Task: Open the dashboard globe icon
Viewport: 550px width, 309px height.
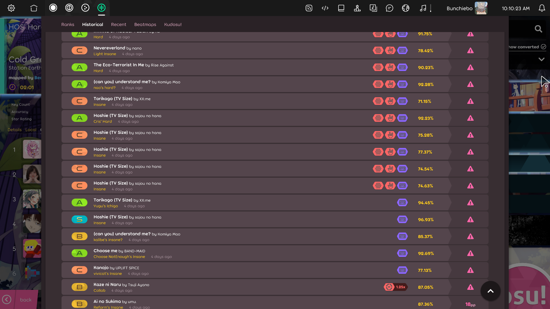Action: (x=406, y=8)
